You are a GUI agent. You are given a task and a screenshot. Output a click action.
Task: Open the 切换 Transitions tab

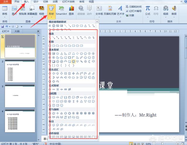46,2
